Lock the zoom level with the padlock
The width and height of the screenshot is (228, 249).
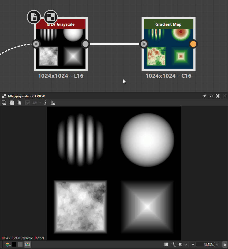click(x=224, y=244)
